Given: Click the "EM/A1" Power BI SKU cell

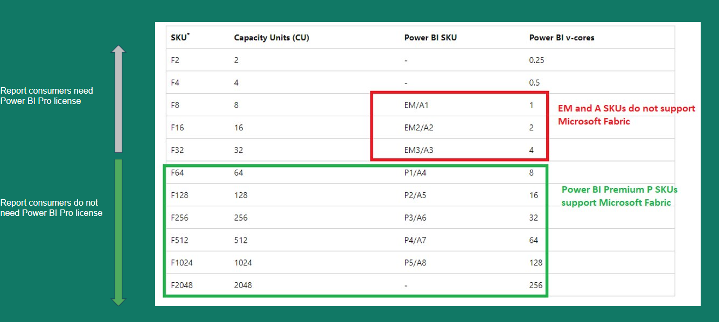Looking at the screenshot, I should tap(416, 105).
